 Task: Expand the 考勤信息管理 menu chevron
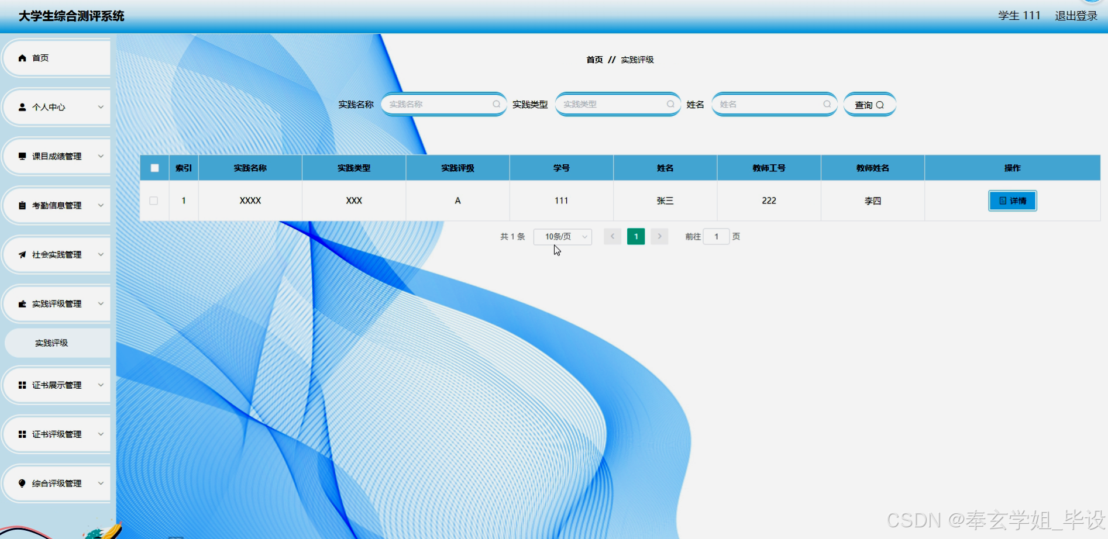coord(101,205)
